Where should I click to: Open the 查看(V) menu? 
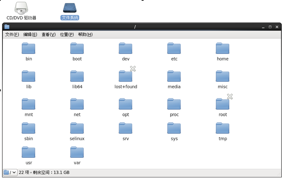coord(49,35)
